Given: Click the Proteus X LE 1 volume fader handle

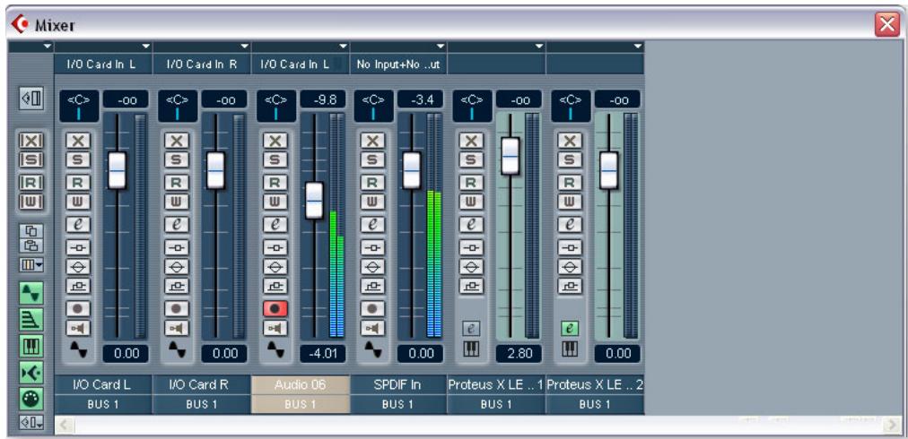Looking at the screenshot, I should tap(511, 156).
